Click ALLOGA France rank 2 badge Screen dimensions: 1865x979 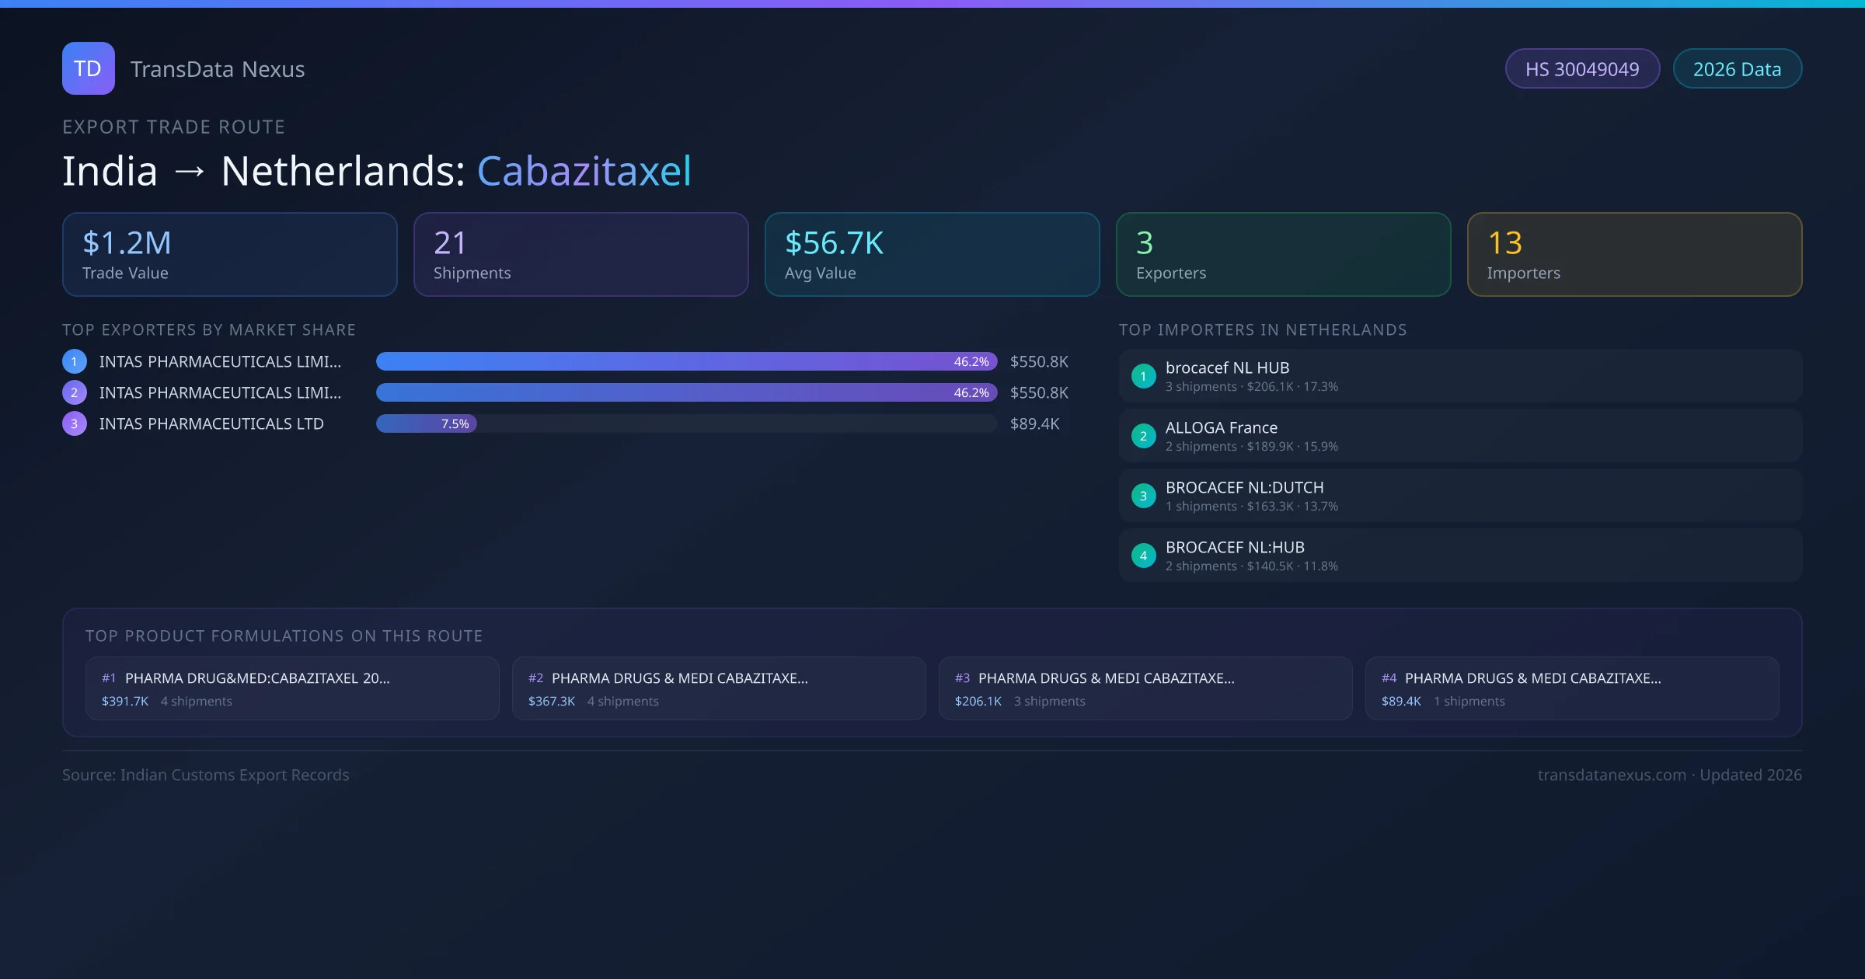(x=1143, y=436)
